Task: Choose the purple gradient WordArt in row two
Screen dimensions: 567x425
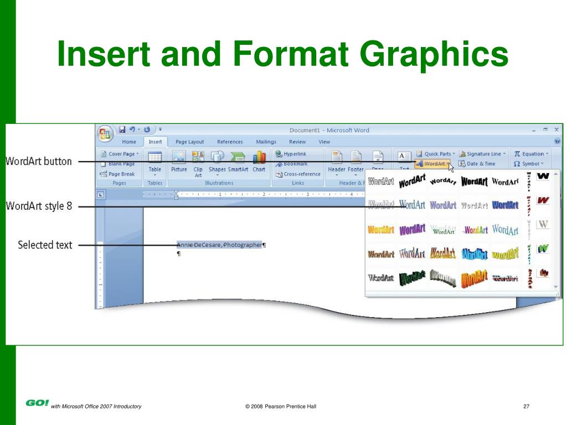Action: 442,205
